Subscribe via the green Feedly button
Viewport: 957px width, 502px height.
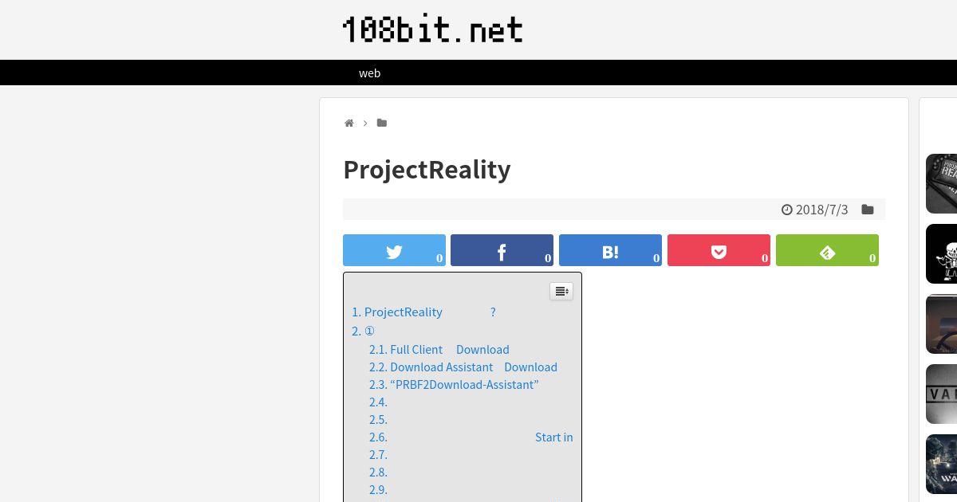pyautogui.click(x=827, y=250)
